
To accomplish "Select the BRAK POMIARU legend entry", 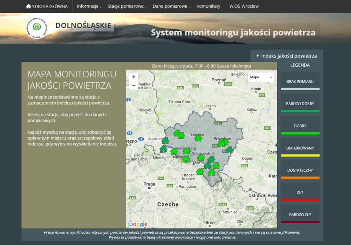I will (300, 82).
